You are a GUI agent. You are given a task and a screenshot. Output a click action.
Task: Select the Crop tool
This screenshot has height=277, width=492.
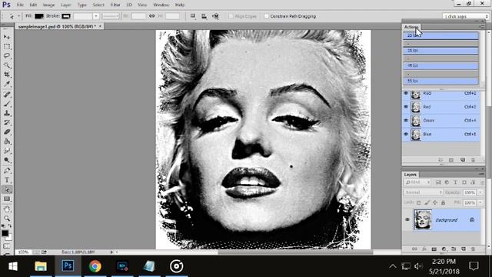click(x=7, y=75)
